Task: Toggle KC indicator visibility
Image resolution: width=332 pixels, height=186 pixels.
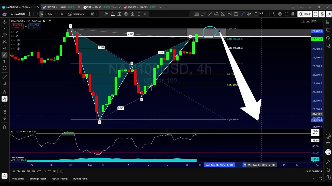Action: (17, 32)
